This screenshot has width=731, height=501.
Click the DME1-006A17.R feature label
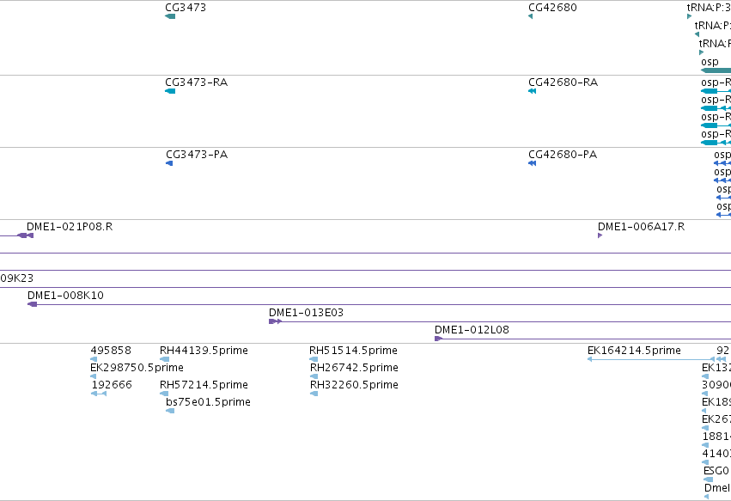[x=641, y=227]
